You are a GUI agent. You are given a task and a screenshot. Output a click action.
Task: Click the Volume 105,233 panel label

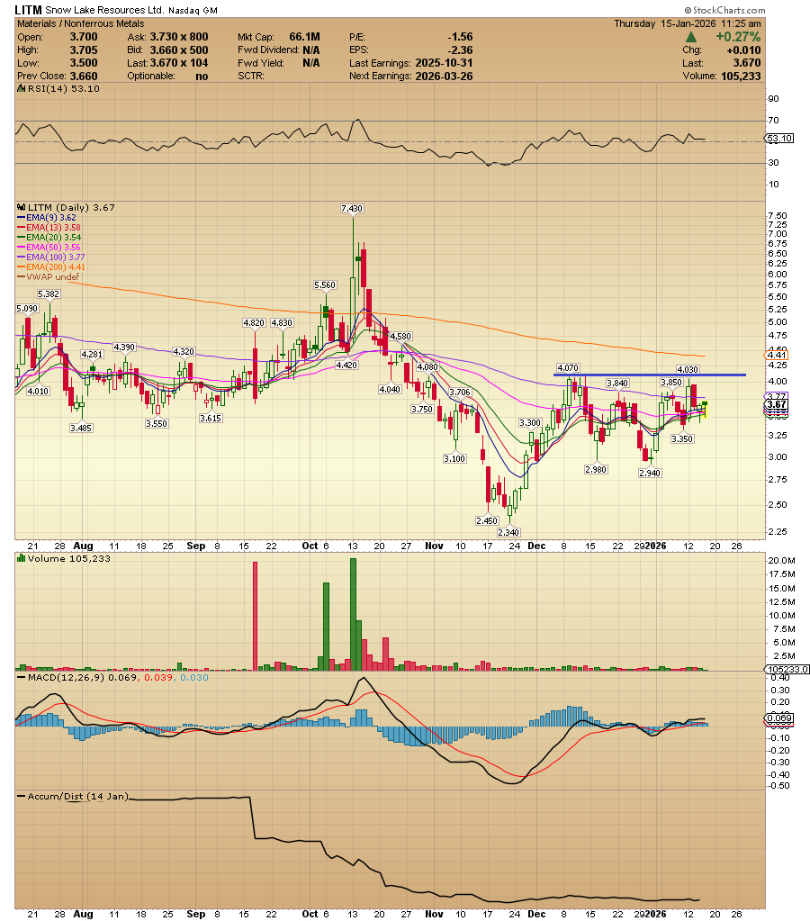[x=69, y=558]
